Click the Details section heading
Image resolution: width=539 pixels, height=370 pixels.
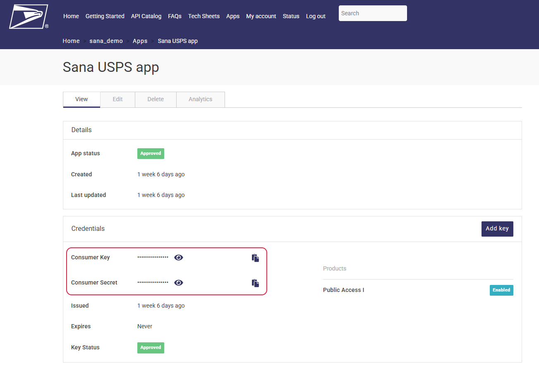click(x=81, y=130)
